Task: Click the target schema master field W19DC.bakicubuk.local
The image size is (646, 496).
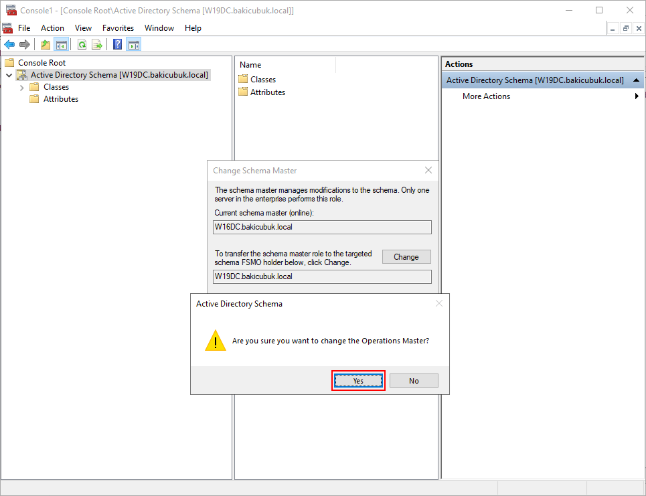Action: 322,276
